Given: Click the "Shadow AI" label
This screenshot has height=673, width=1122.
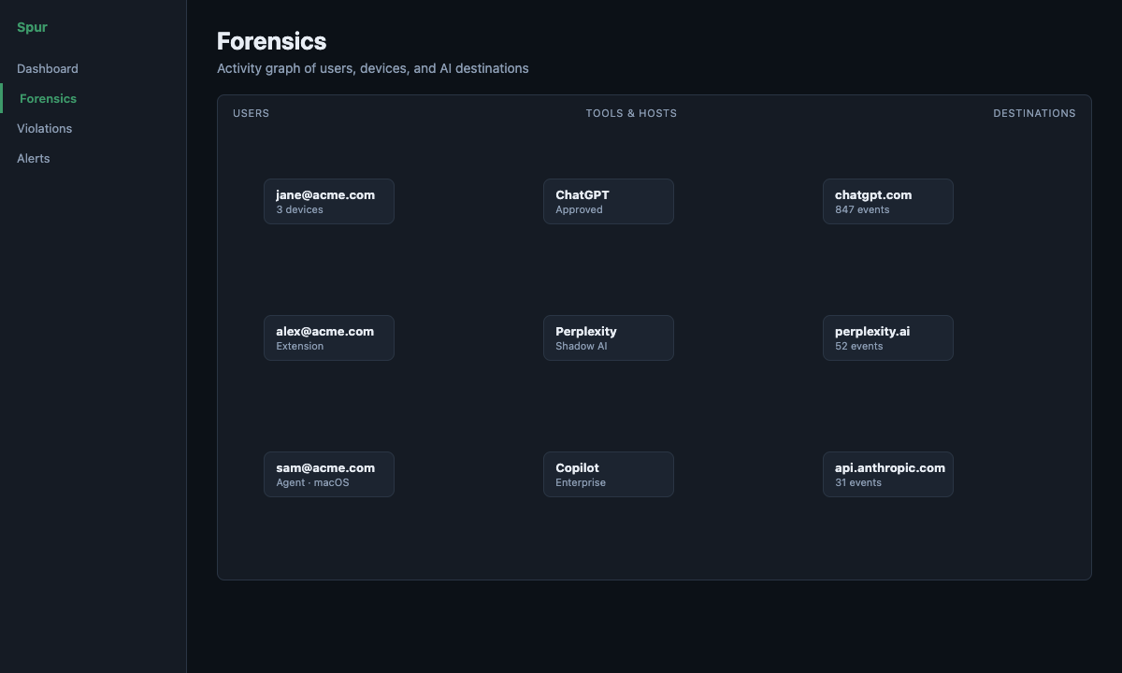Looking at the screenshot, I should 582,346.
